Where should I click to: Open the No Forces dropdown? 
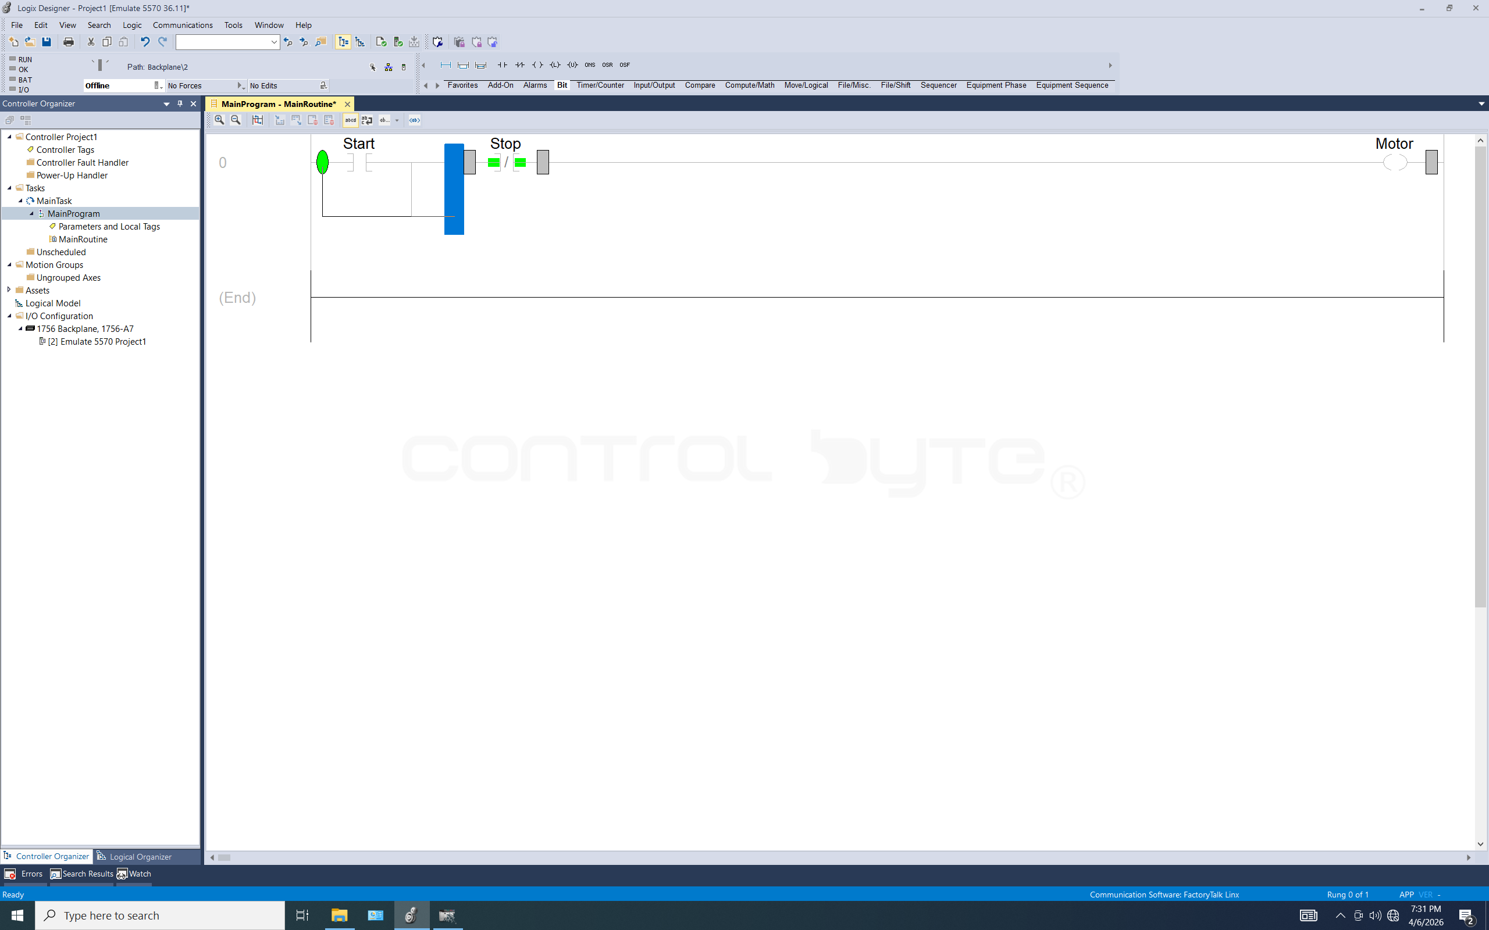pyautogui.click(x=241, y=85)
